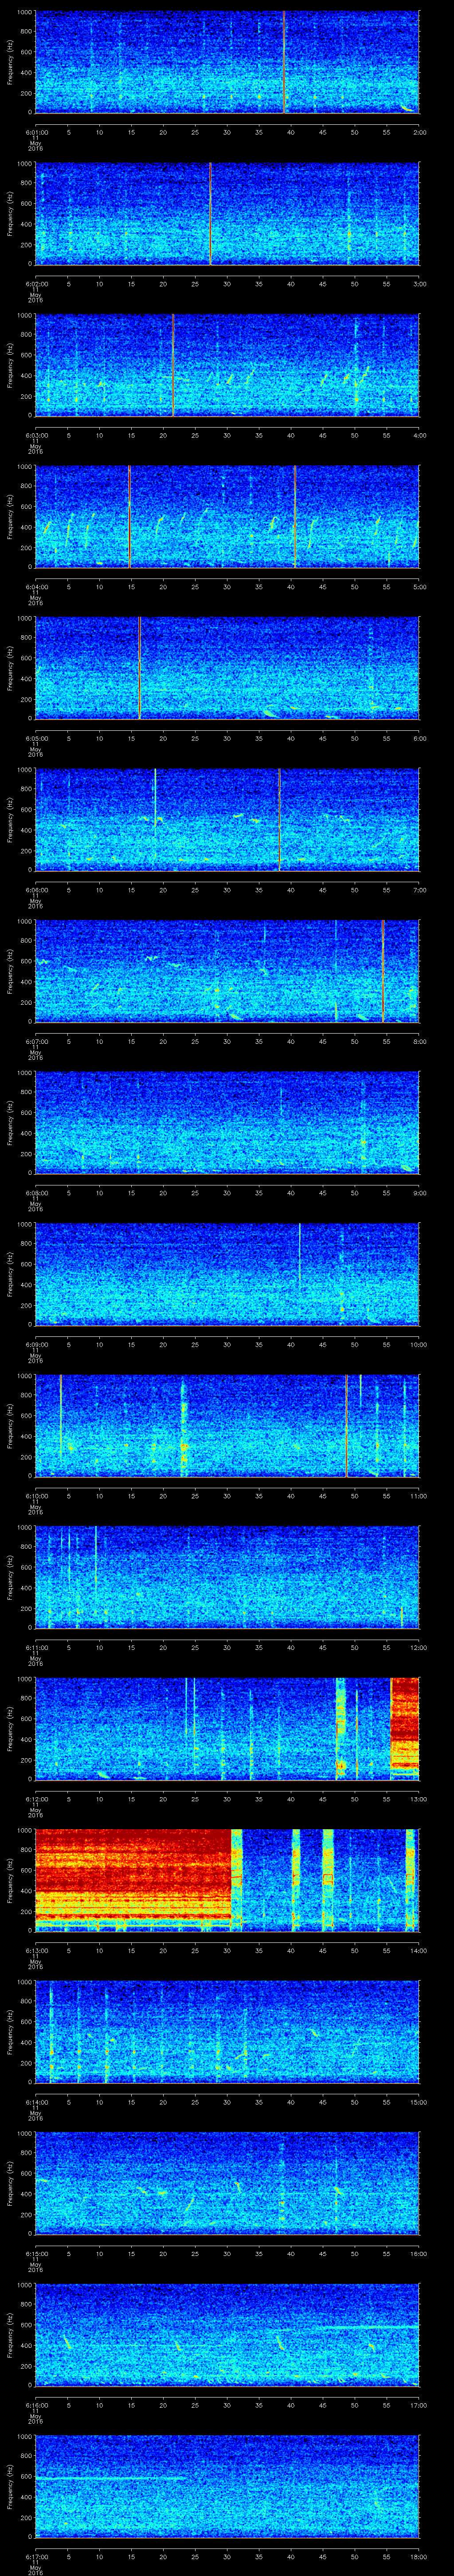Image resolution: width=454 pixels, height=2576 pixels.
Task: Click the '6:01:00' start time label
Action: (37, 132)
